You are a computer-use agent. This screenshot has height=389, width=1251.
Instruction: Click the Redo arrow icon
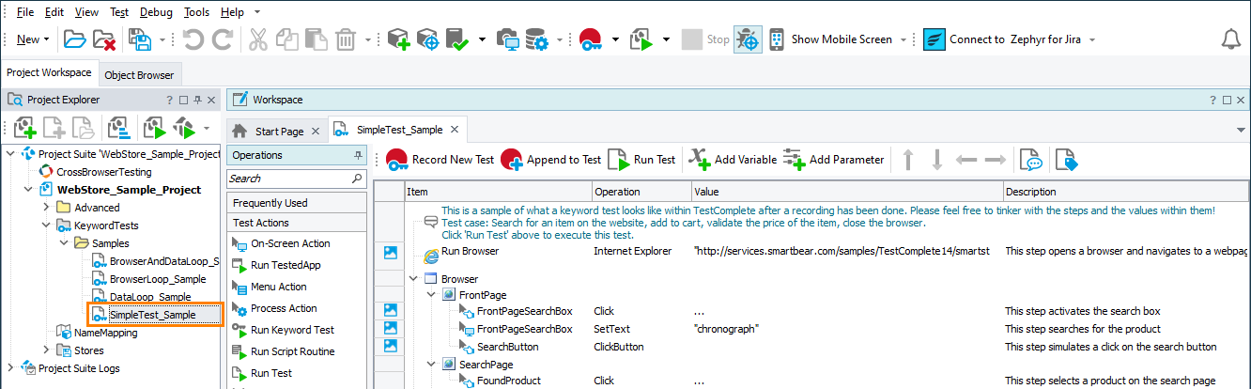pyautogui.click(x=223, y=39)
